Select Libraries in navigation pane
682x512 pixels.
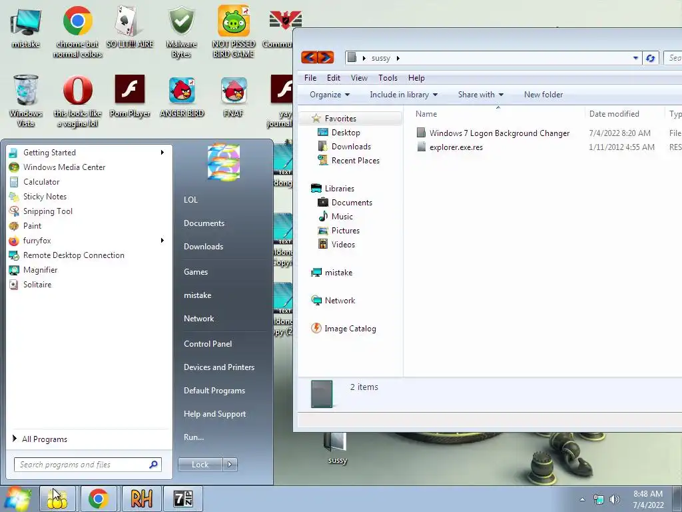[x=339, y=189]
